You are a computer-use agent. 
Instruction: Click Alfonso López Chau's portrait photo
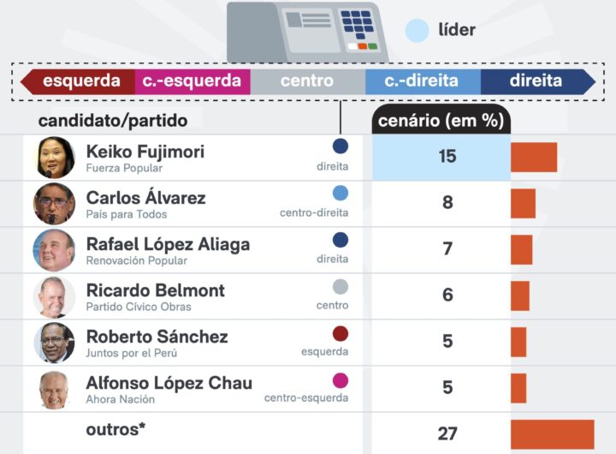(x=55, y=389)
